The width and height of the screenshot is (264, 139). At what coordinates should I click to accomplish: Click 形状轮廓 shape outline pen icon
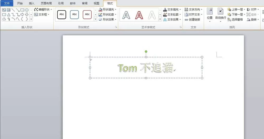100,15
